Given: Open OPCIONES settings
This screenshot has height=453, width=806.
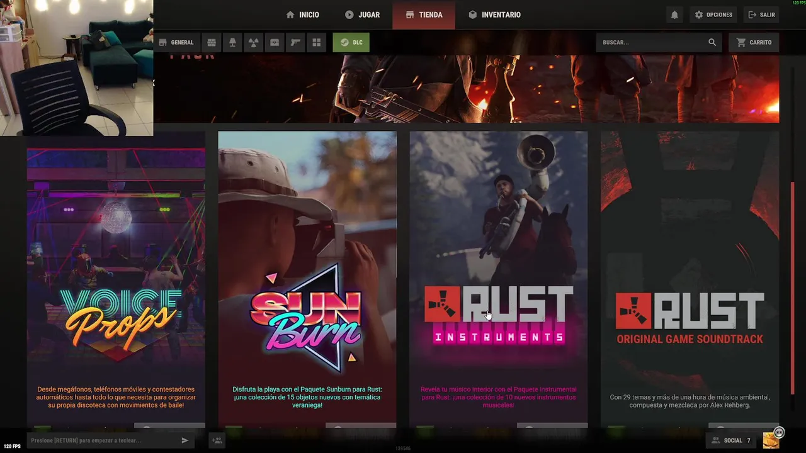Looking at the screenshot, I should (x=713, y=14).
